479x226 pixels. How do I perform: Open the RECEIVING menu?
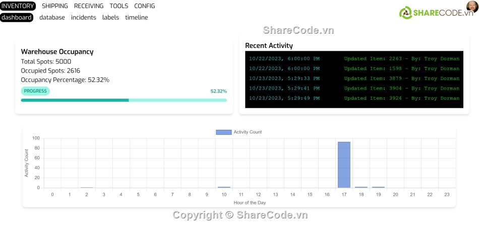tap(89, 6)
